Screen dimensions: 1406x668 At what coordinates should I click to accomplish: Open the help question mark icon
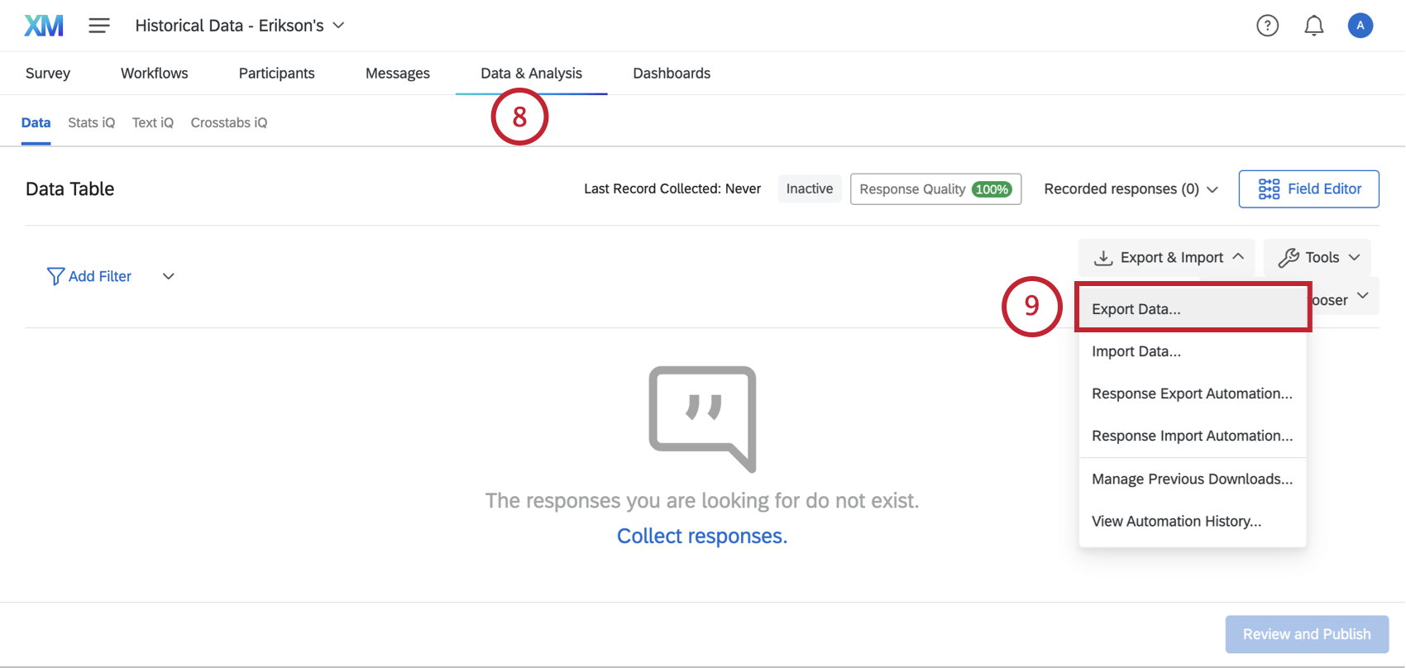click(x=1267, y=26)
